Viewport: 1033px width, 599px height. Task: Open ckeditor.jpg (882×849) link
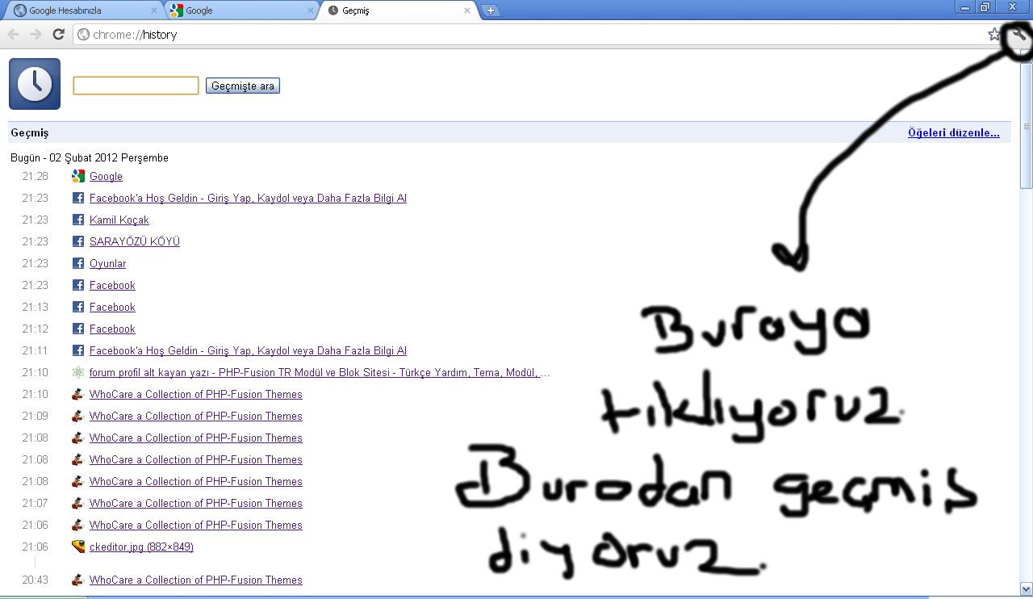tap(141, 547)
